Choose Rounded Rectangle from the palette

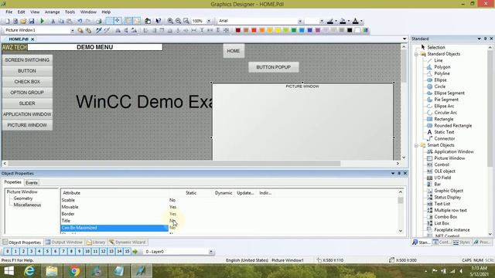(452, 125)
